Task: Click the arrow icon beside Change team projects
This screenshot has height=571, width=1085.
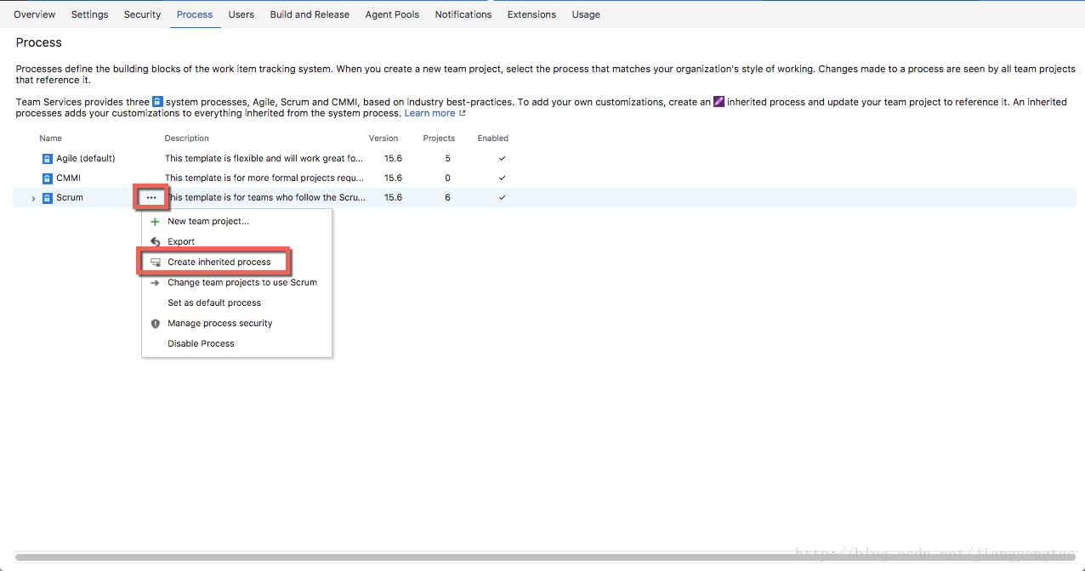Action: coord(155,283)
